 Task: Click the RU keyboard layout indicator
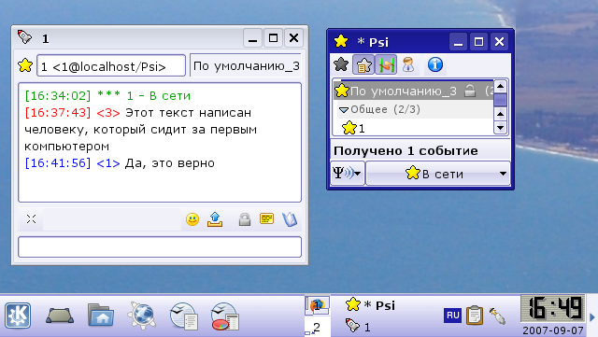452,316
